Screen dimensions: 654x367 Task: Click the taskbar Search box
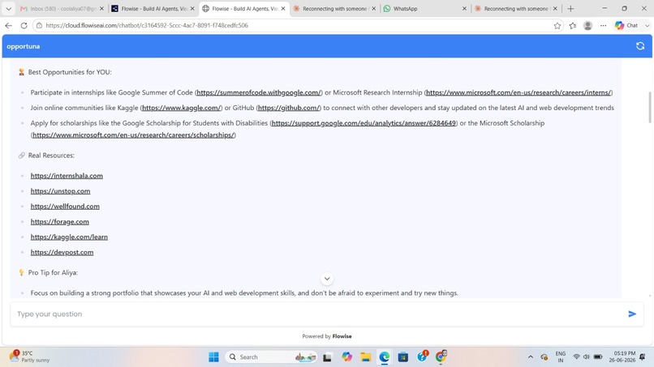[271, 357]
